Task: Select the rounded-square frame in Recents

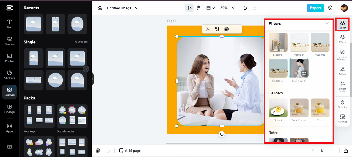Action: click(34, 24)
